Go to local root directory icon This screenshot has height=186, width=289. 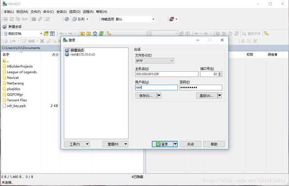pyautogui.click(x=88, y=33)
